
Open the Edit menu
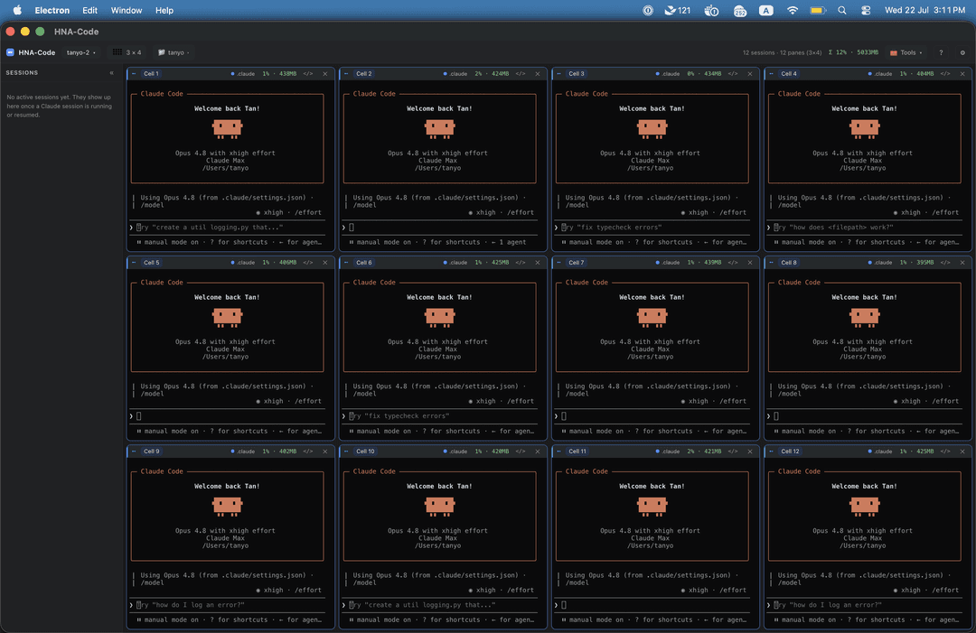tap(89, 11)
